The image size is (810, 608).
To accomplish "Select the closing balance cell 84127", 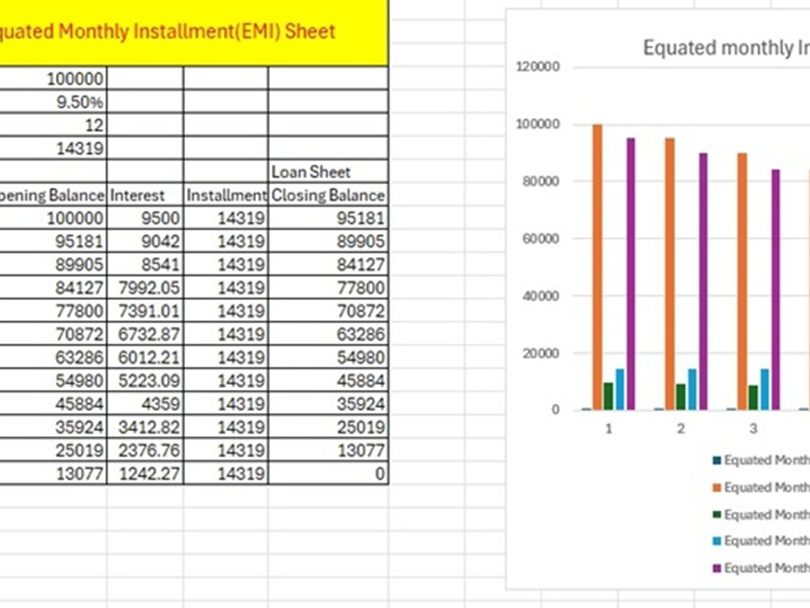I will click(x=328, y=265).
